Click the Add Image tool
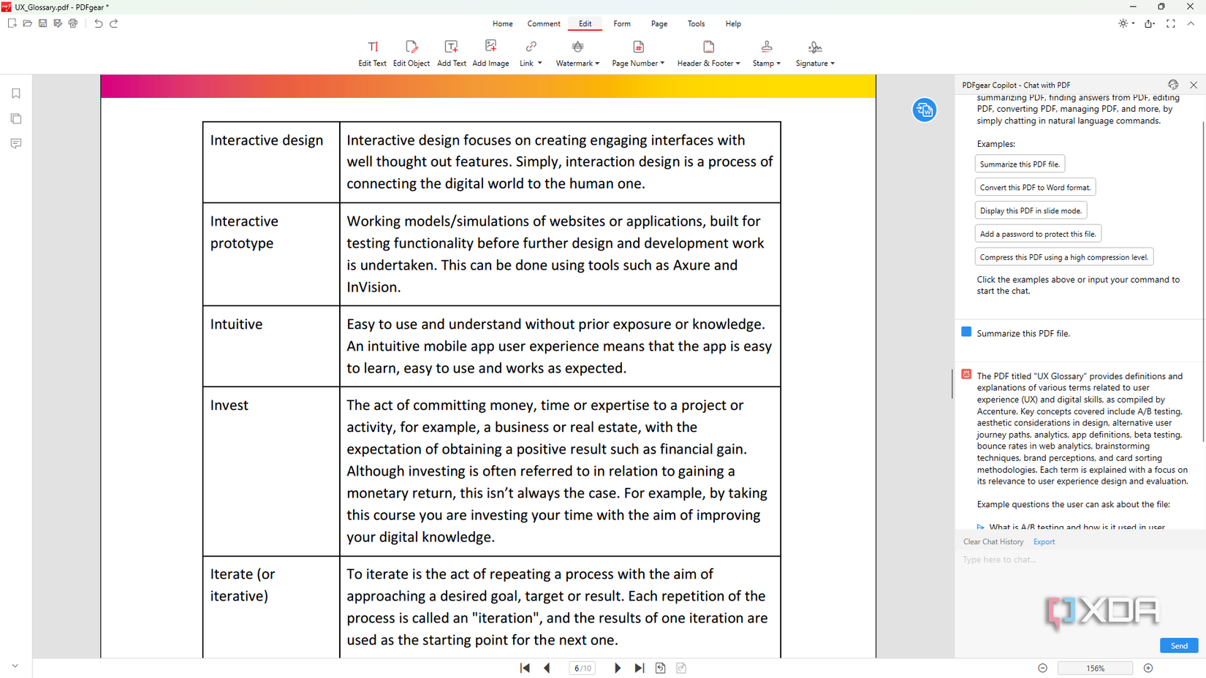Viewport: 1206px width, 678px height. (490, 53)
